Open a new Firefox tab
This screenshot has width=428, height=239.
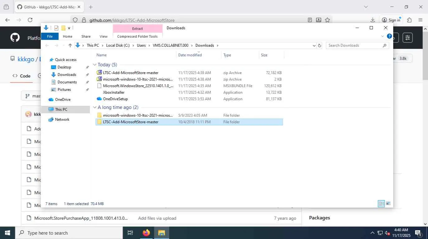tap(91, 7)
